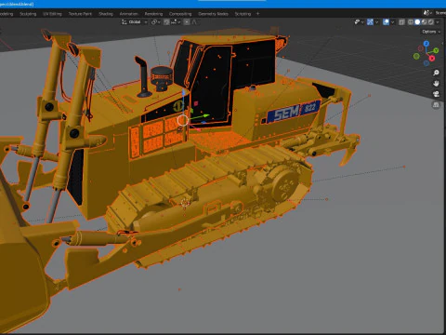This screenshot has width=446, height=335.
Task: Open the transform pivot point dropdown
Action: (156, 22)
